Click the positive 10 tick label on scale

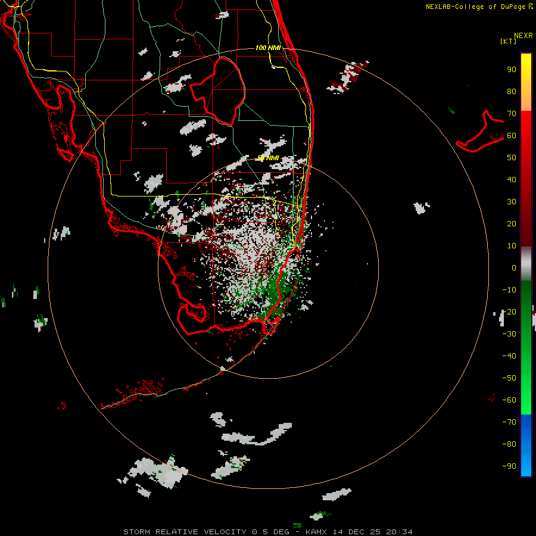(x=512, y=246)
